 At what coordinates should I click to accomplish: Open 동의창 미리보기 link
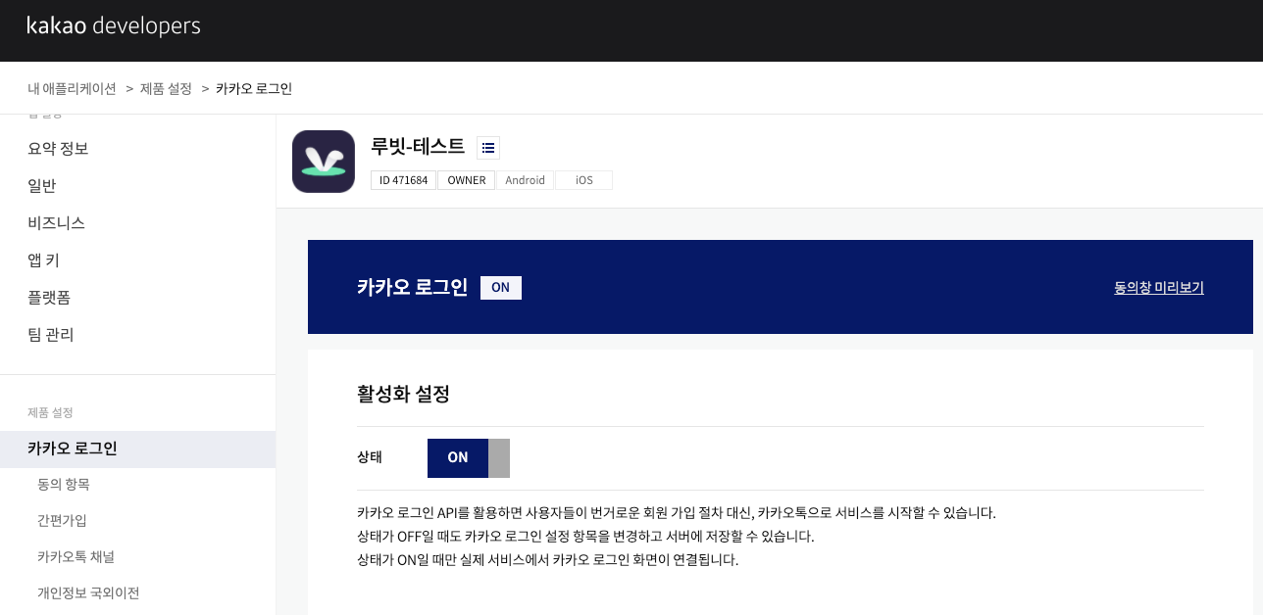point(1159,288)
